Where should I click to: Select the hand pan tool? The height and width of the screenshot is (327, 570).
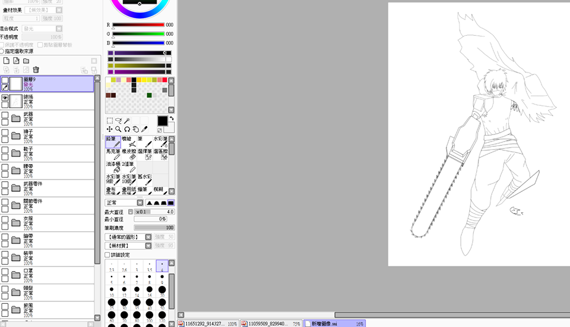coord(135,129)
